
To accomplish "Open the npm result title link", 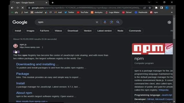I will tap(16, 51).
